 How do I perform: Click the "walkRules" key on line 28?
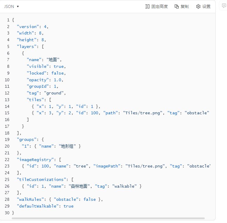tap(30, 199)
